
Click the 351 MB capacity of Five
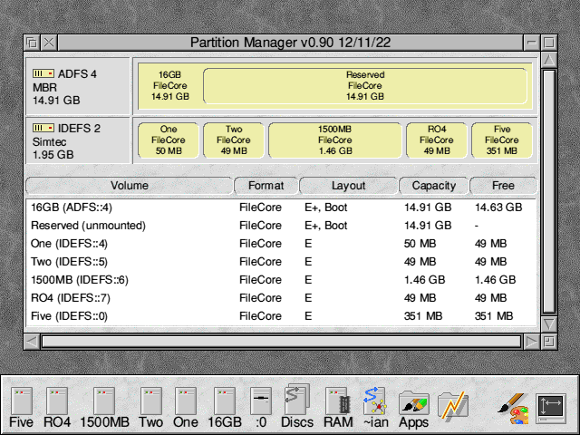pos(423,316)
